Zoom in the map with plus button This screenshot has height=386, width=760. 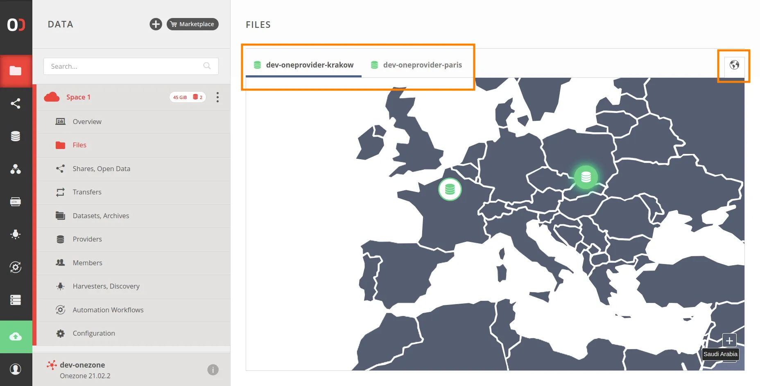[729, 341]
